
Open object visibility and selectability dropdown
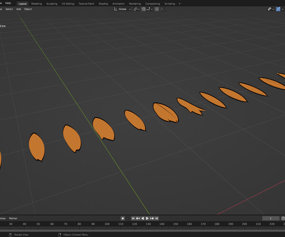tap(271, 9)
